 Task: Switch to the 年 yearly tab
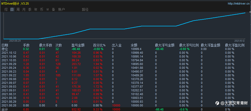pyautogui.click(x=36, y=10)
